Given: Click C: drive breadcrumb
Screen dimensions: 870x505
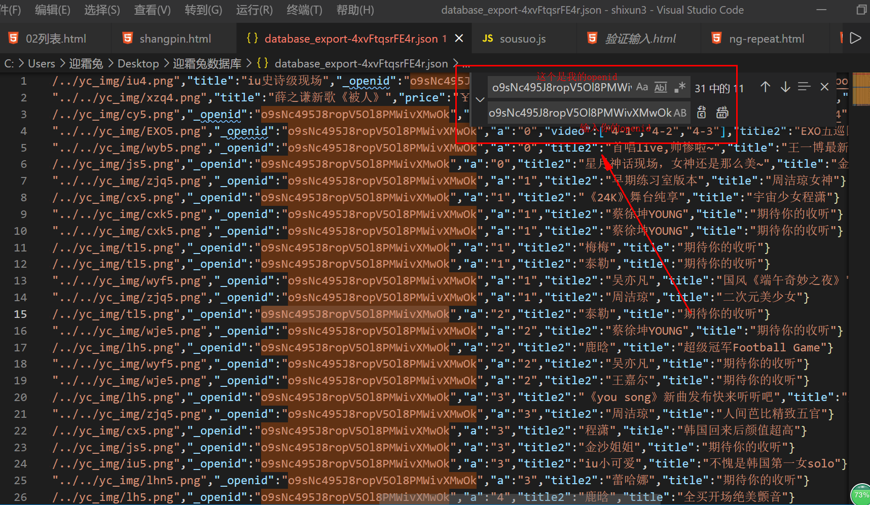Looking at the screenshot, I should pyautogui.click(x=9, y=64).
